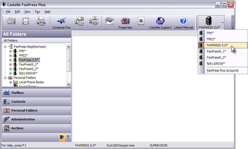The height and width of the screenshot is (149, 248).
Task: Select FaxPress9_1* in the server dropdown
Action: click(x=223, y=51)
